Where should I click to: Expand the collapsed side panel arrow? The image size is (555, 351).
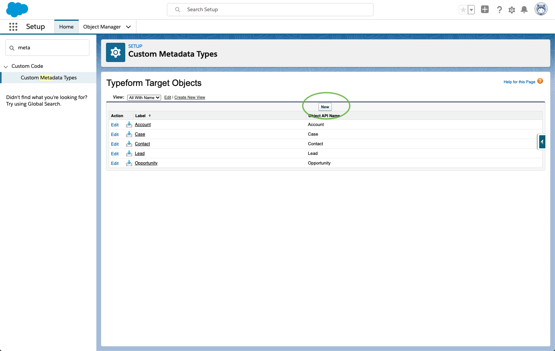click(542, 142)
